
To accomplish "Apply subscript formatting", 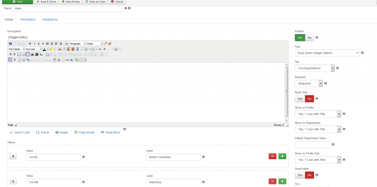I will [100, 49].
